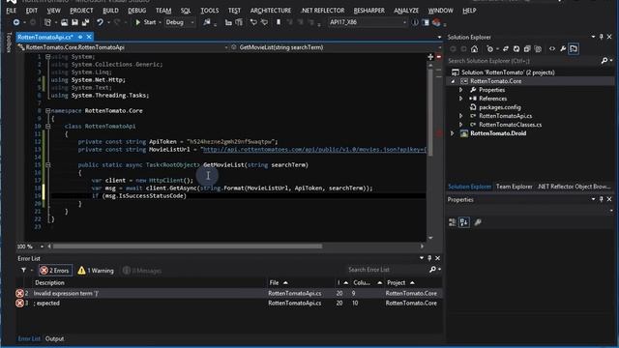Open the EDIT menu
The height and width of the screenshot is (348, 619).
tap(32, 11)
